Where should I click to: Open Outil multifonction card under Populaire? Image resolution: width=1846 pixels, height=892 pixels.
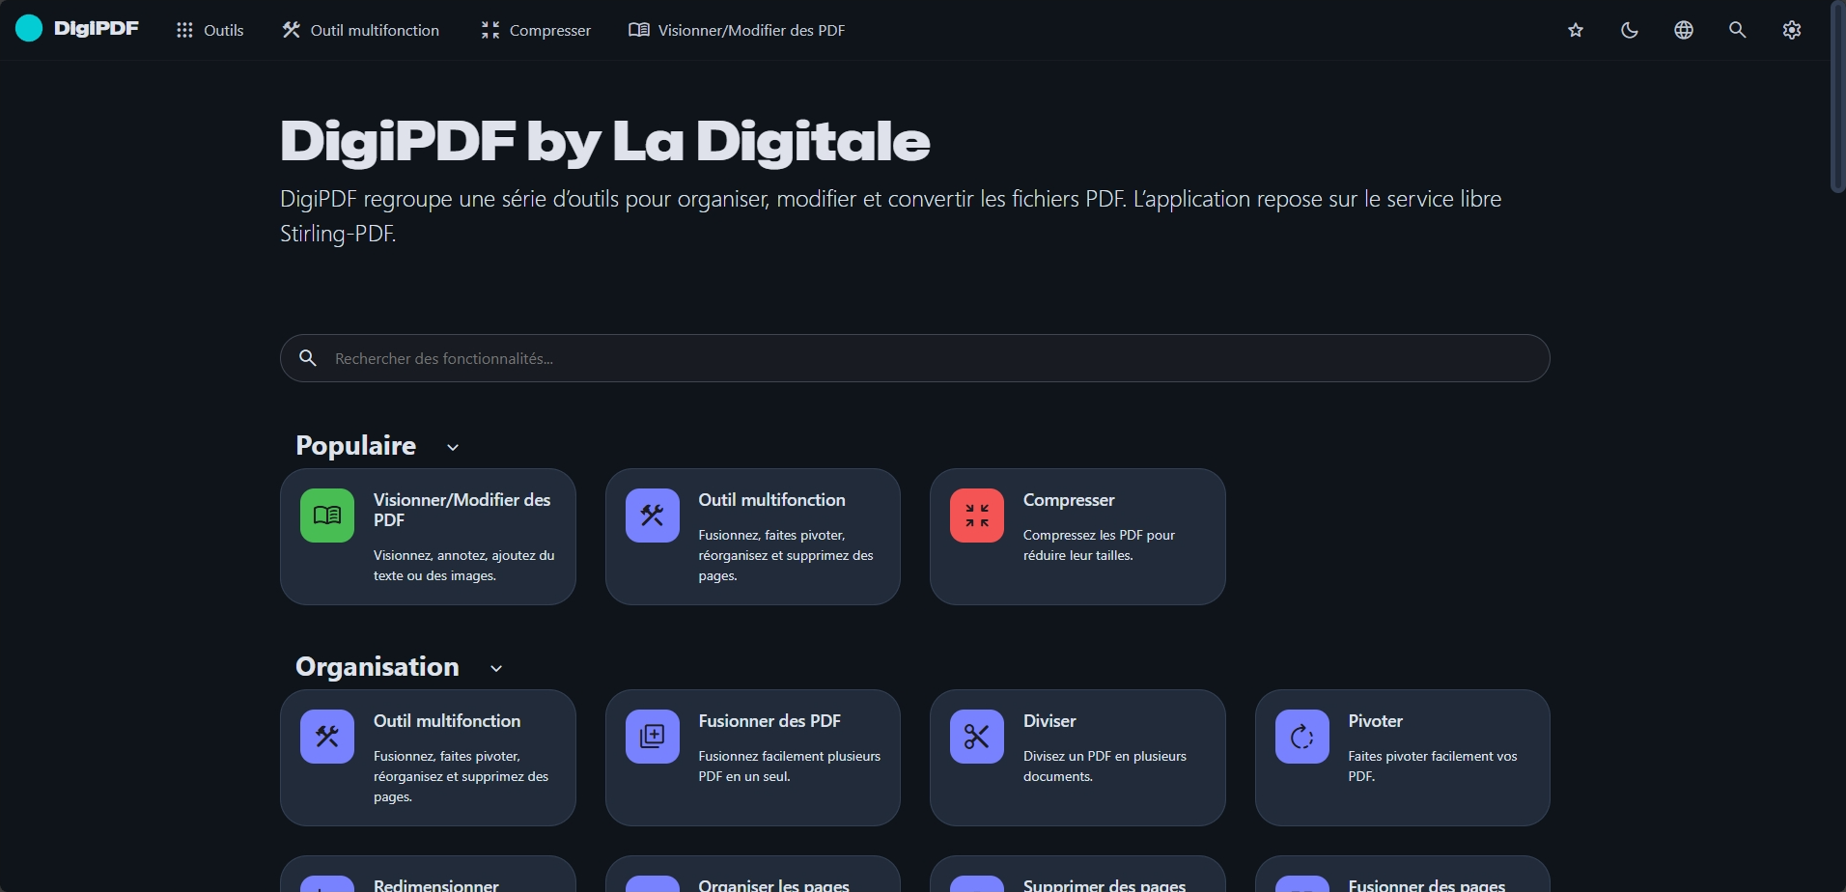pyautogui.click(x=752, y=536)
